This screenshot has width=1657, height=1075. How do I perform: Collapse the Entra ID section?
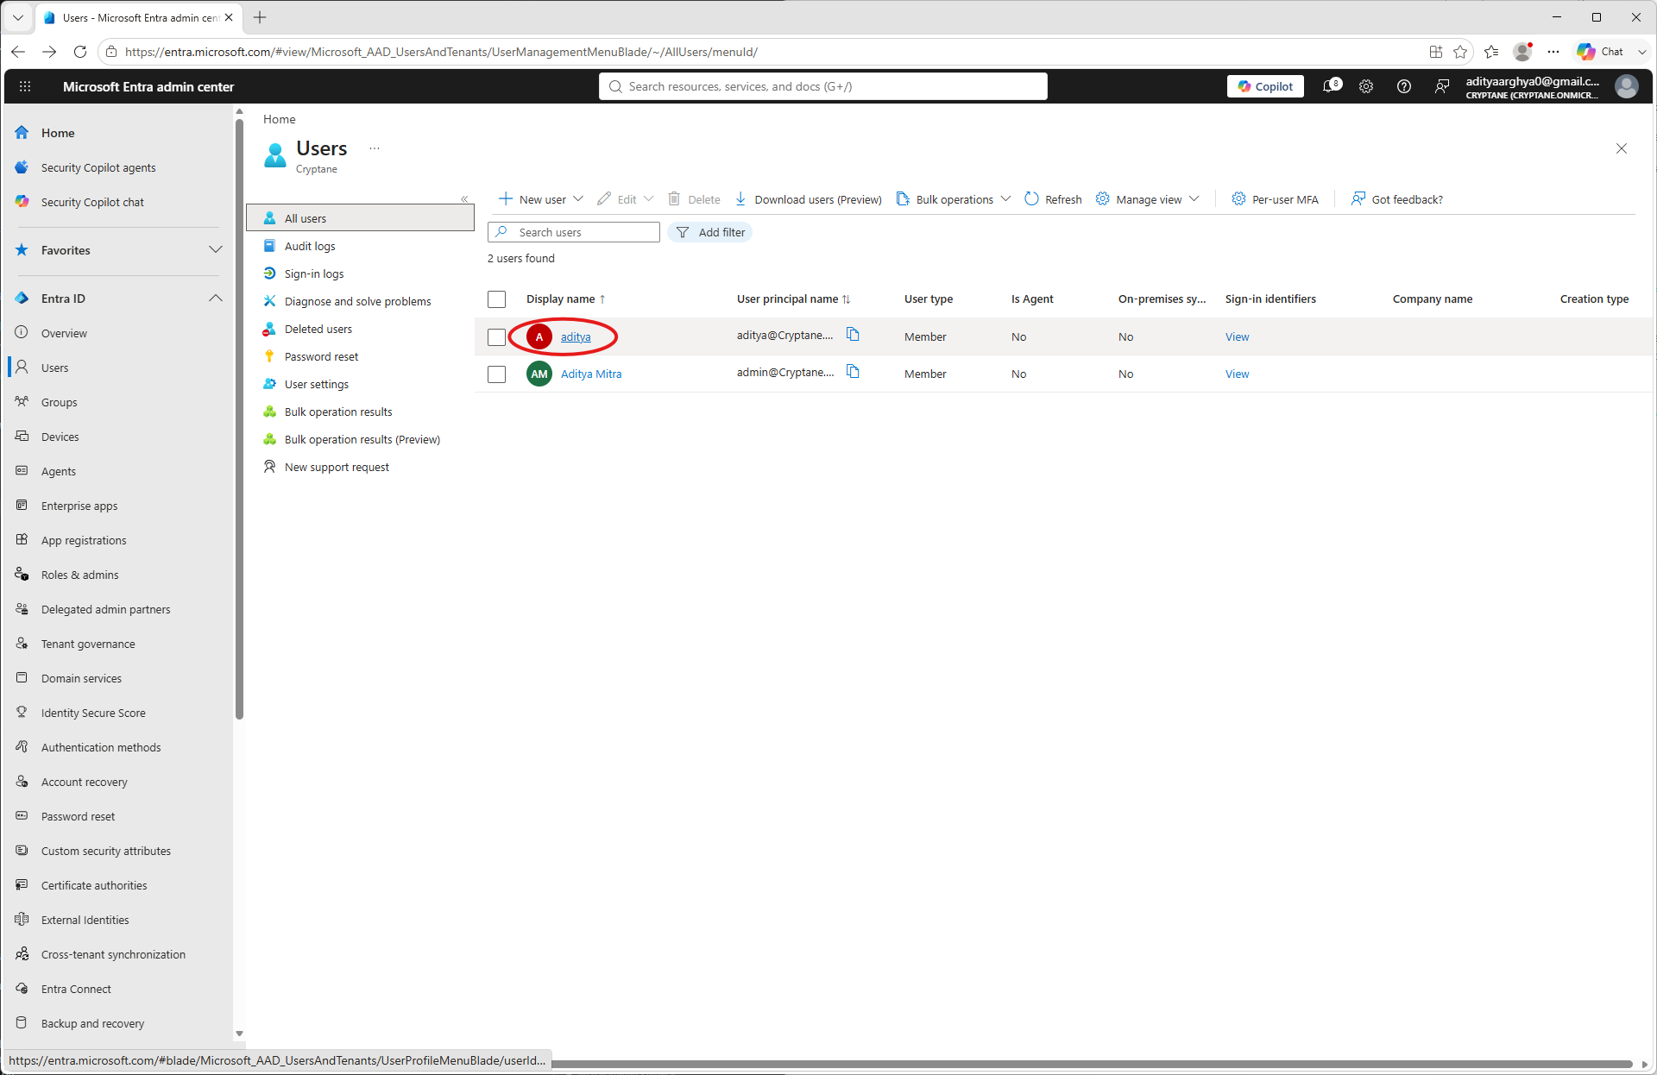click(x=216, y=299)
